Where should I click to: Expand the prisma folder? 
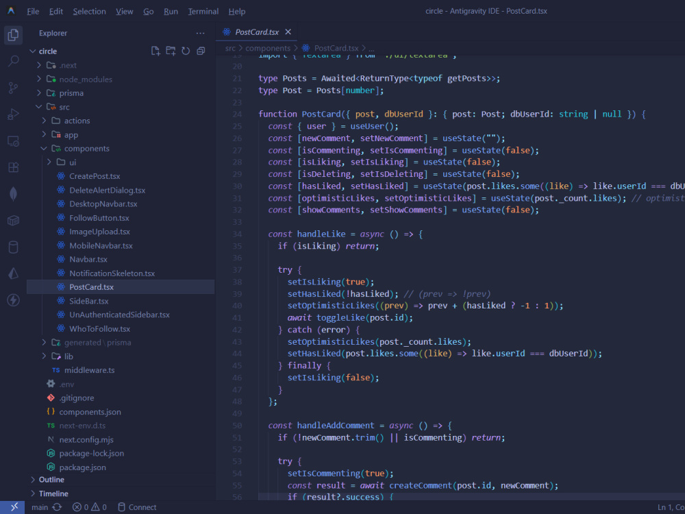coord(39,93)
